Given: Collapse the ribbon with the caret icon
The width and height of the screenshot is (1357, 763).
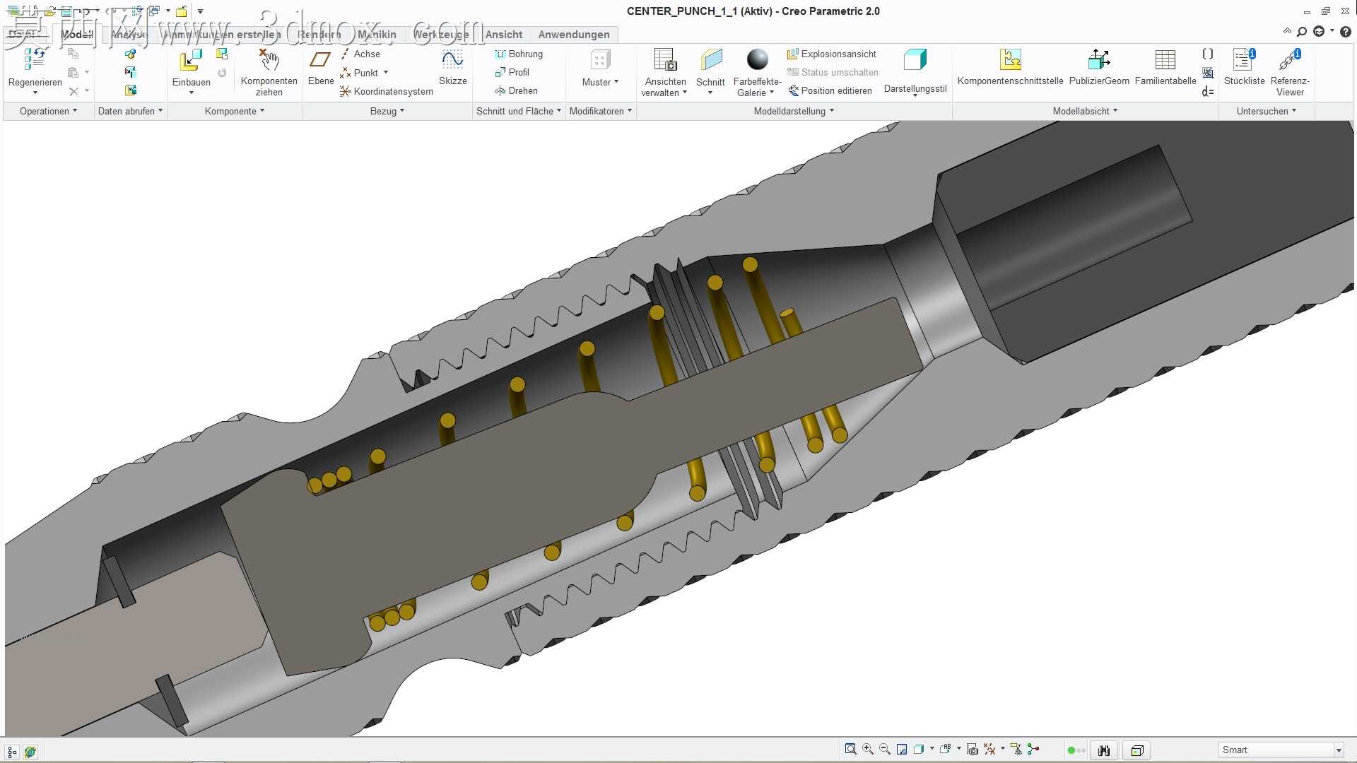Looking at the screenshot, I should point(1287,31).
